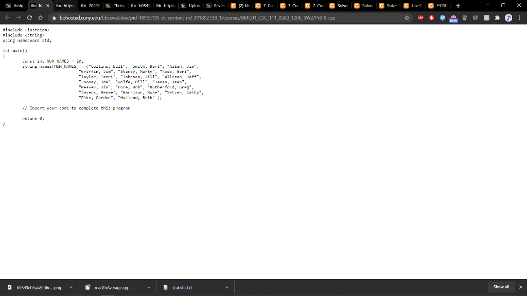Click the Chrome profile avatar circle
Screen dimensions: 527x296
coord(508,17)
